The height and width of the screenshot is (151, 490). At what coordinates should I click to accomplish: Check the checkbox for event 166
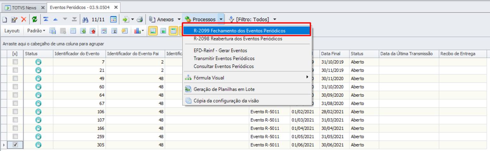tap(15, 128)
